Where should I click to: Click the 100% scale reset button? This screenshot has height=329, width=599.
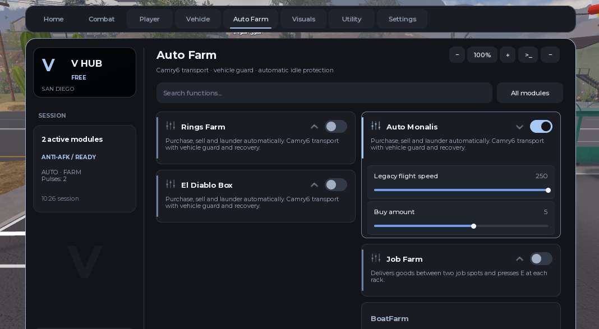pyautogui.click(x=482, y=55)
